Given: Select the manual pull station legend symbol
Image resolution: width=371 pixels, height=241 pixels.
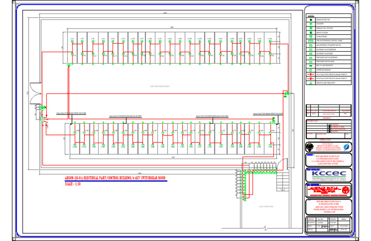Looking at the screenshot, I should click(311, 28).
